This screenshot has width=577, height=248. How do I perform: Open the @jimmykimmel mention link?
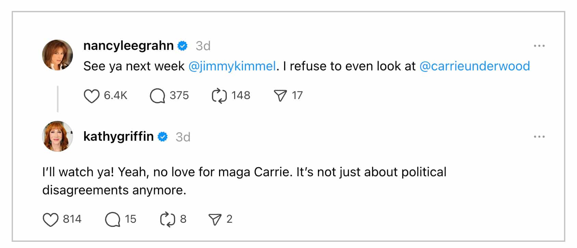coord(232,66)
